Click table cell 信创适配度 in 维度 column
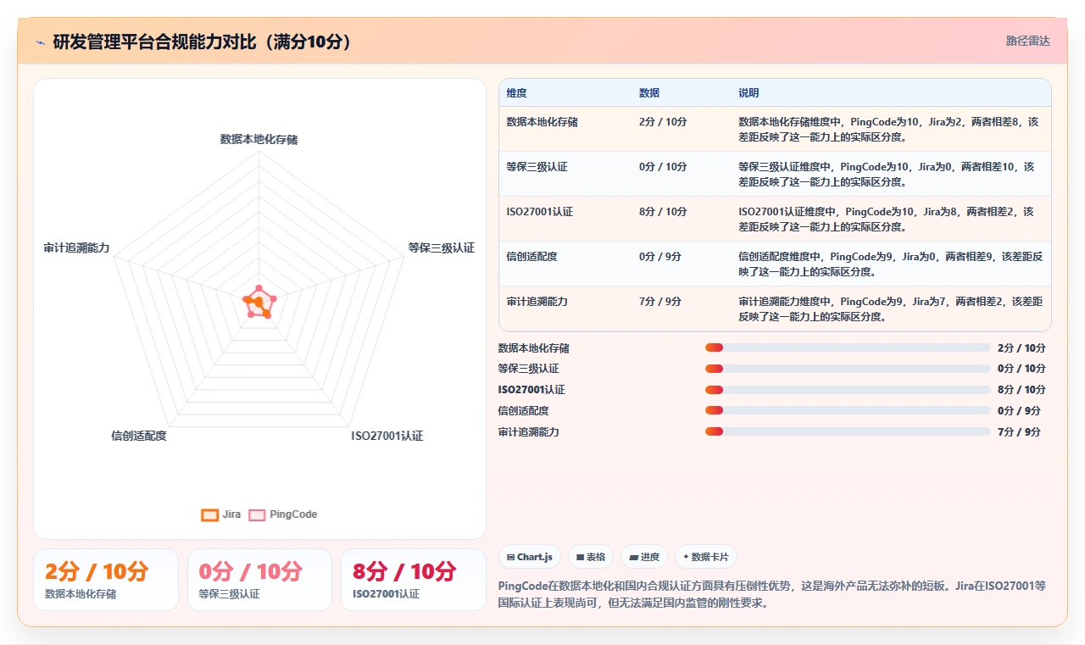The height and width of the screenshot is (645, 1085). 532,256
